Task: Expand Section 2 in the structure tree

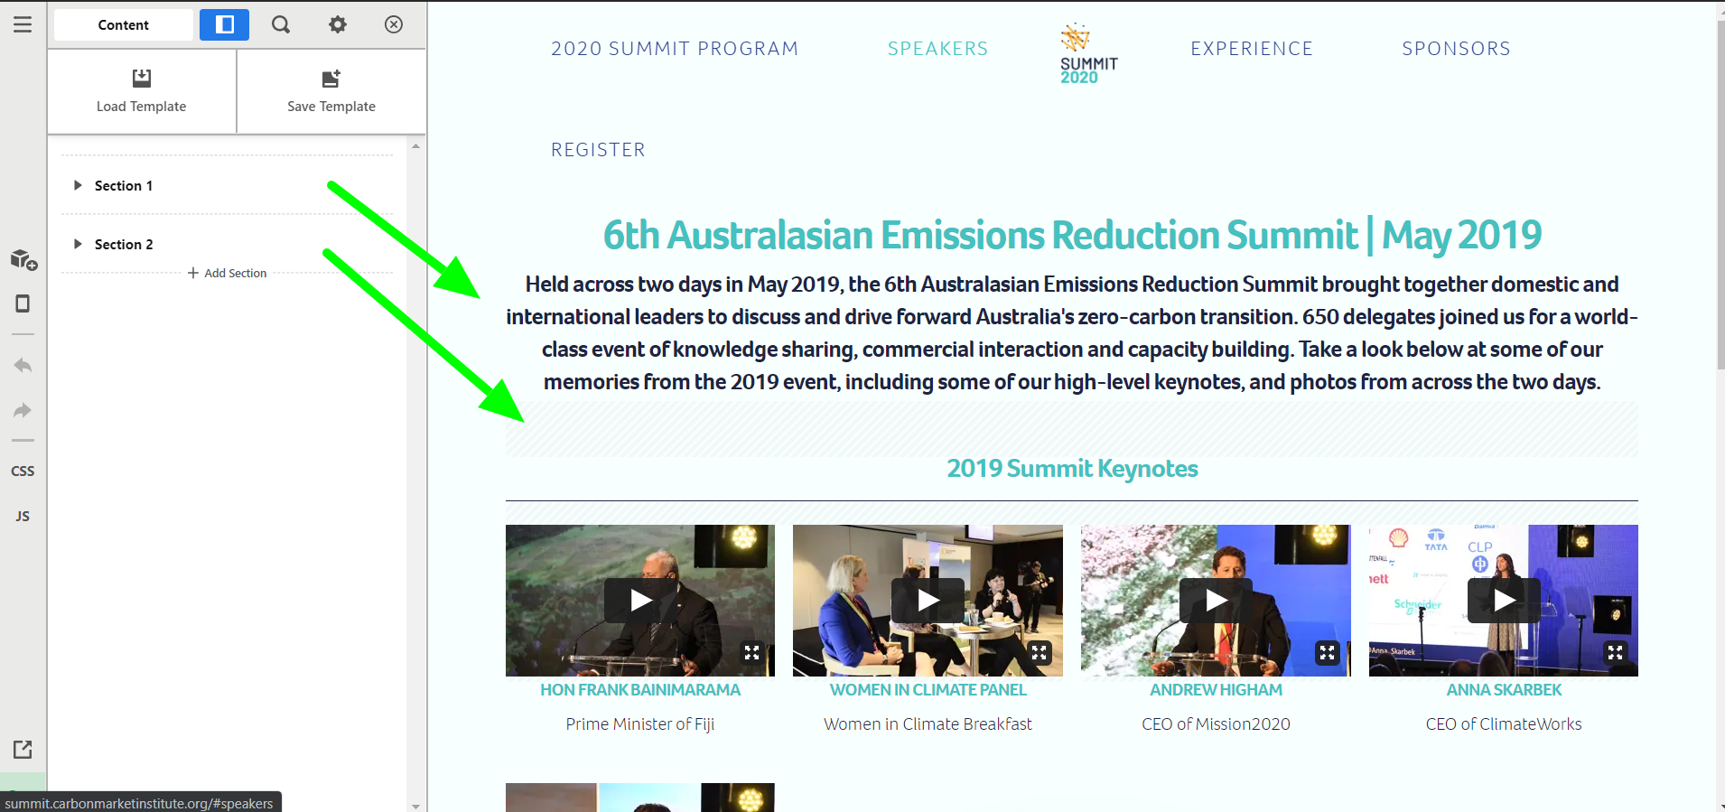Action: tap(78, 244)
